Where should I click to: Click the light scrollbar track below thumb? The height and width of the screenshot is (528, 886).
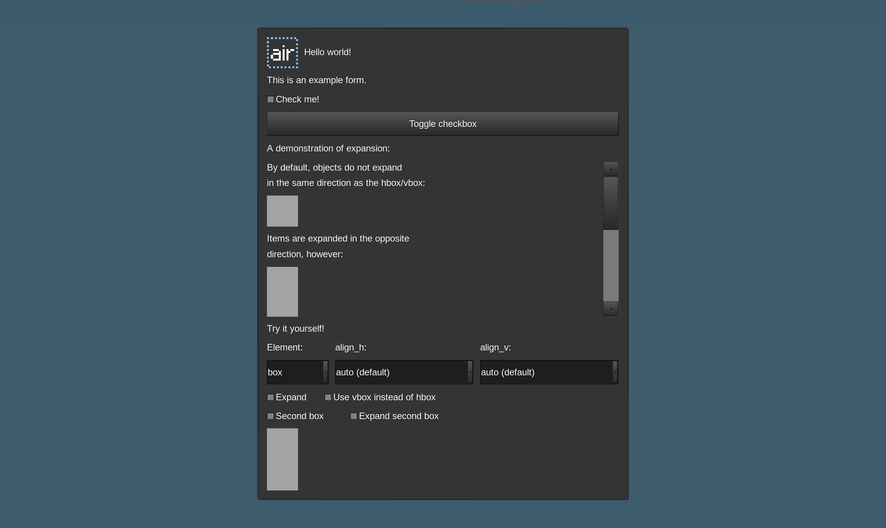[x=611, y=265]
